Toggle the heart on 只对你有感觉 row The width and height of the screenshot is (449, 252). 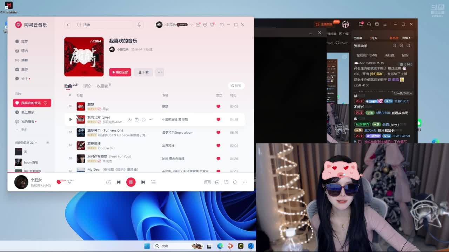(x=218, y=159)
